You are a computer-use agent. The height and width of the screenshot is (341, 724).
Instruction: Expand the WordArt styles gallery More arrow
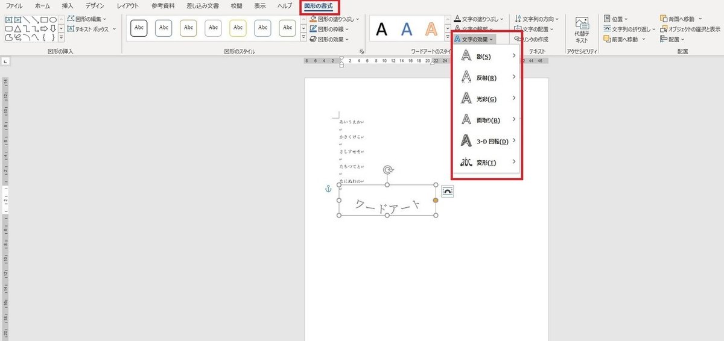coord(447,37)
